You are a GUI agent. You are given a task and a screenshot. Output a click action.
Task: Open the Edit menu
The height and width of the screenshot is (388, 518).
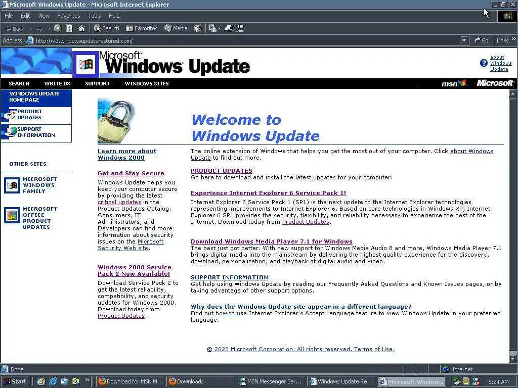[25, 16]
